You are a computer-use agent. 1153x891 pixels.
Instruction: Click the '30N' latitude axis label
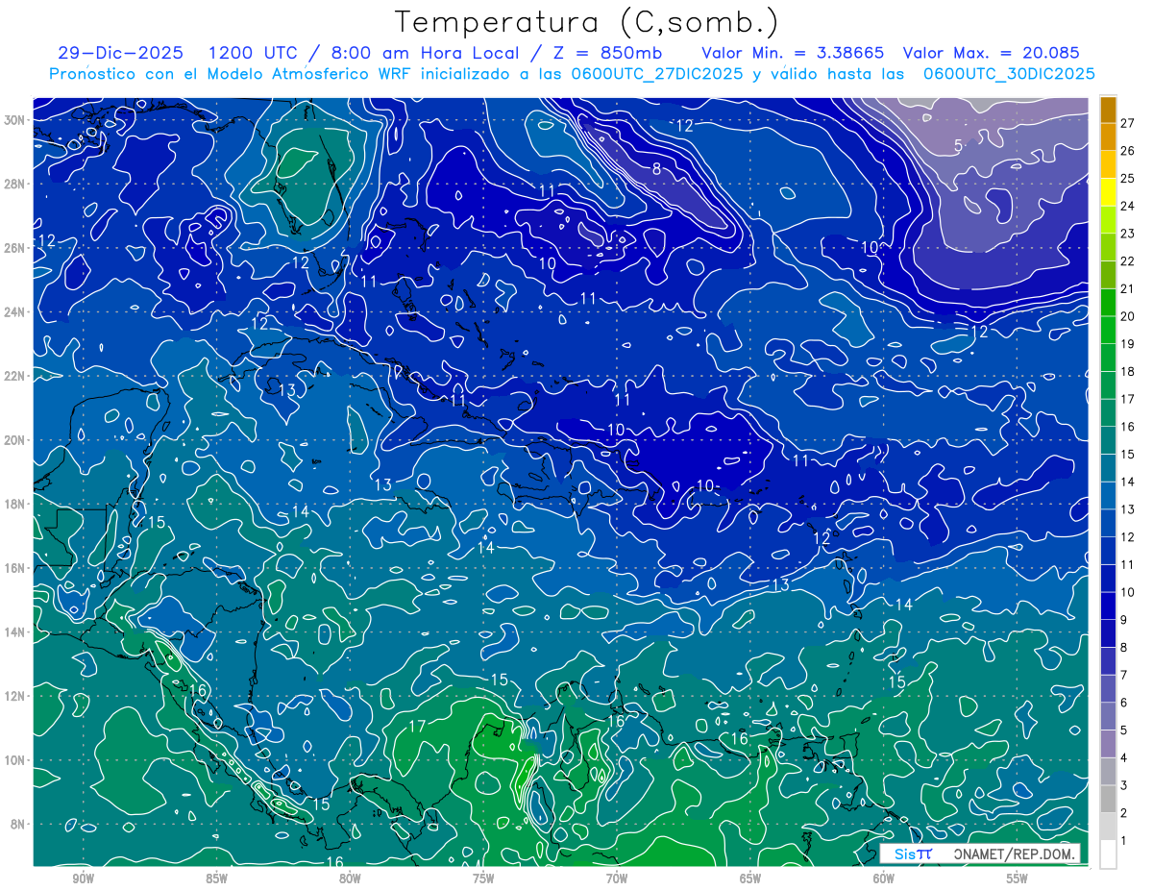pos(14,120)
